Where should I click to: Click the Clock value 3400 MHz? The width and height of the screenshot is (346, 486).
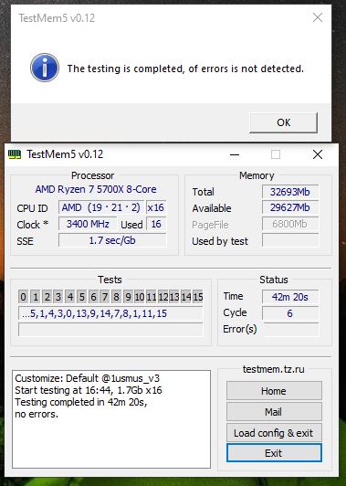[x=88, y=224]
